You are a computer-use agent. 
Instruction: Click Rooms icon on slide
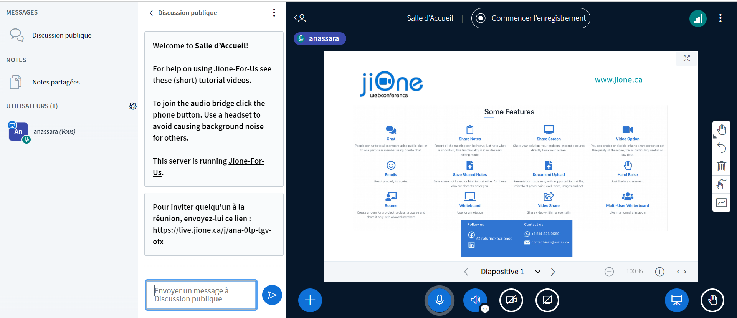(391, 197)
